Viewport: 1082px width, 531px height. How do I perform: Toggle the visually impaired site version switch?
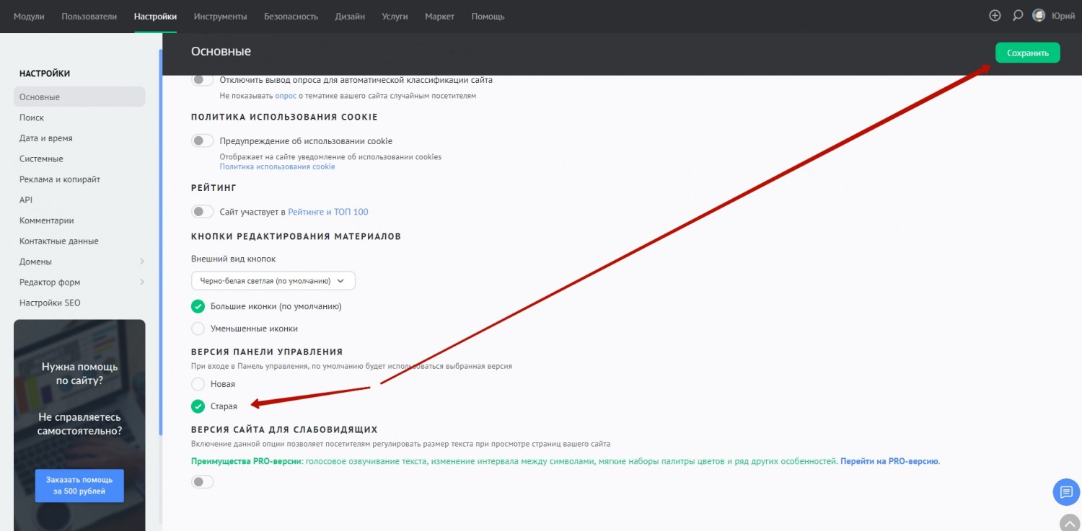202,482
